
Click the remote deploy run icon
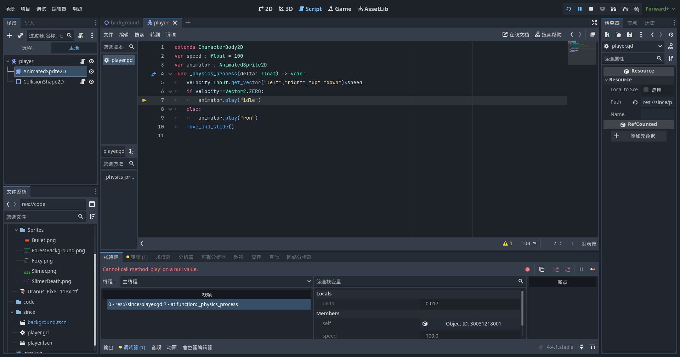pos(602,9)
